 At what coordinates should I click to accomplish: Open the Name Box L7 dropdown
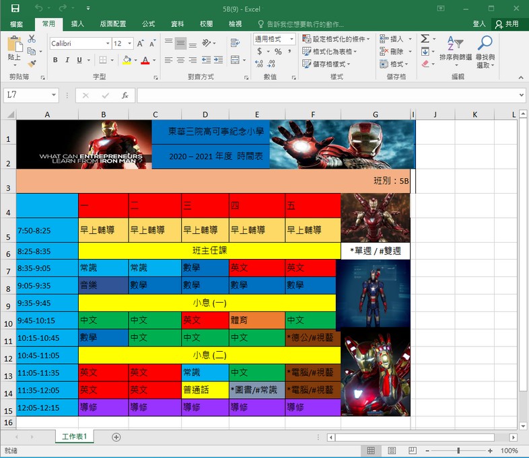(x=54, y=95)
